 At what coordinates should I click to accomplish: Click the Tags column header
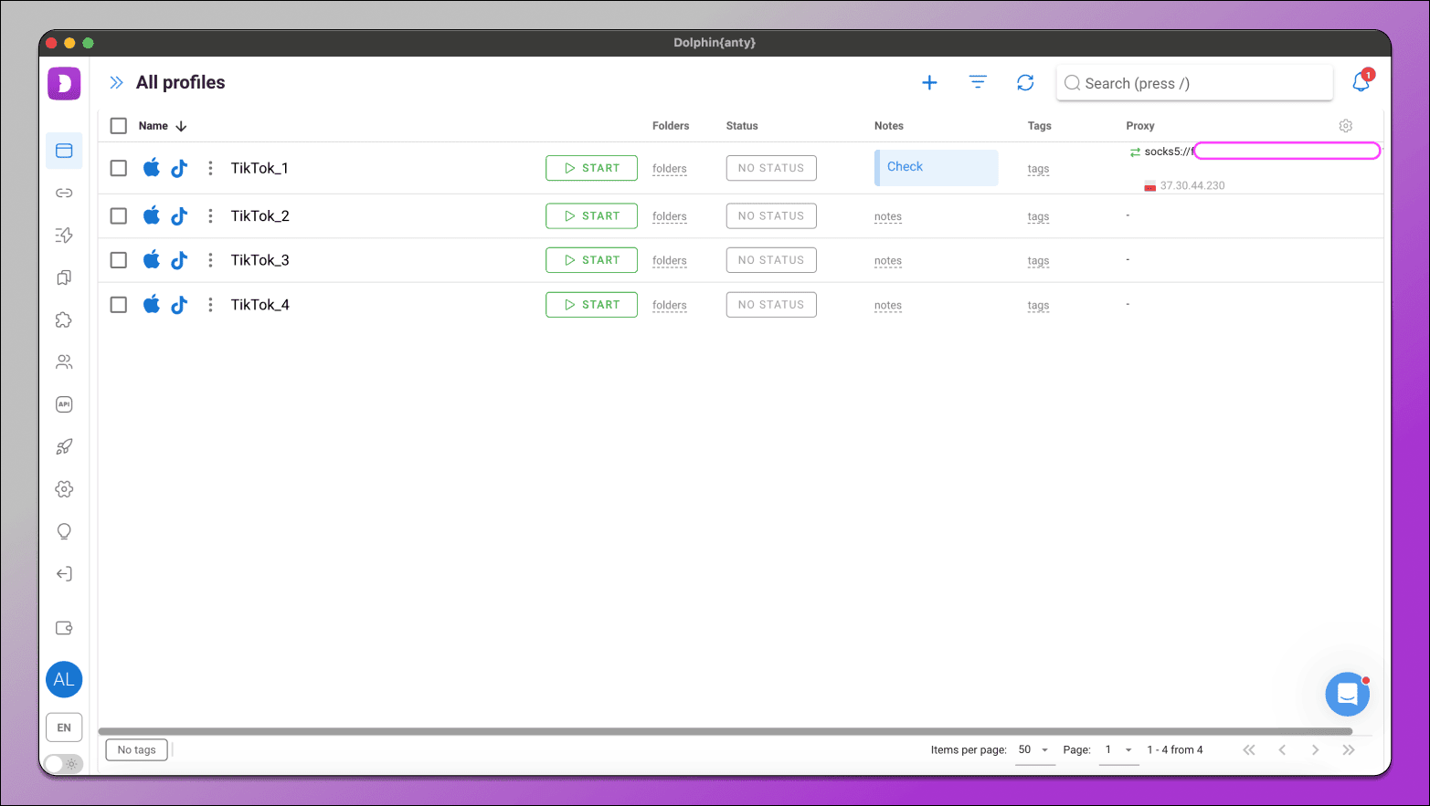click(1040, 126)
